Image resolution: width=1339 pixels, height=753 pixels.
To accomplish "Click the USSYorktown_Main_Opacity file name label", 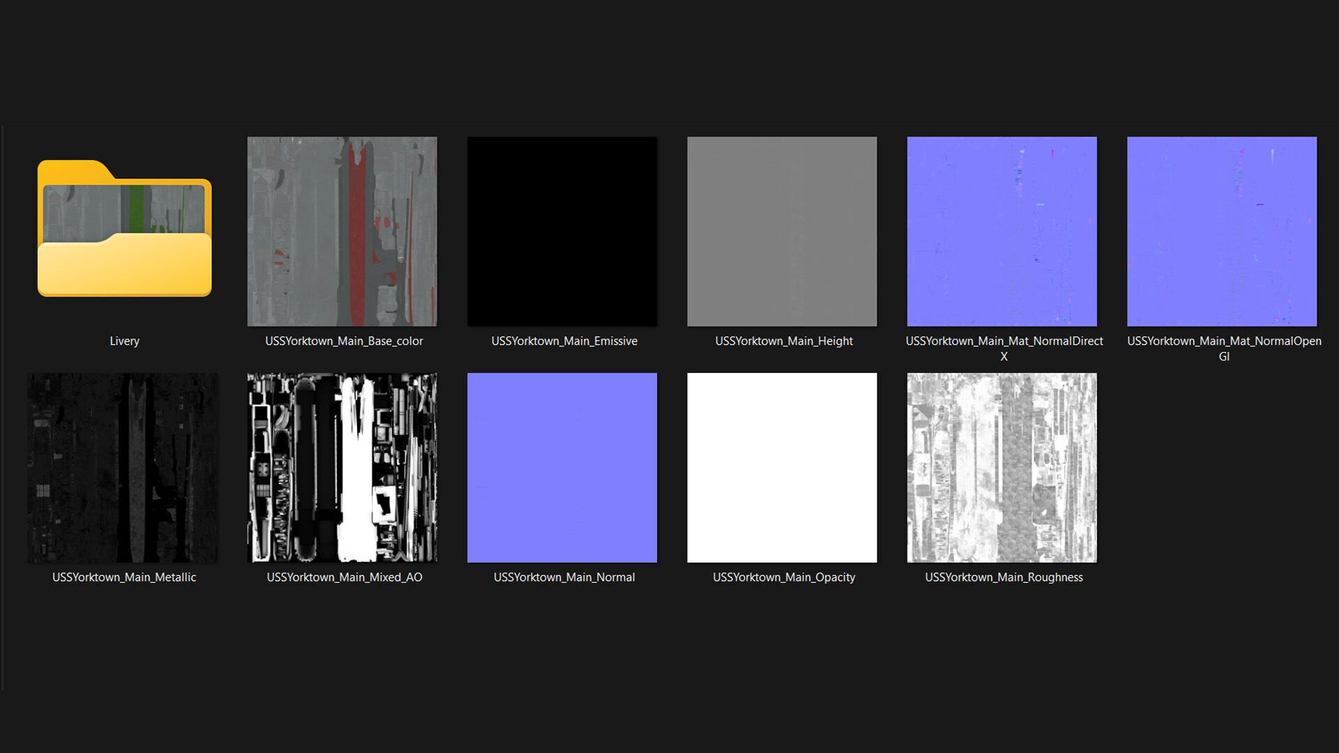I will click(x=783, y=577).
